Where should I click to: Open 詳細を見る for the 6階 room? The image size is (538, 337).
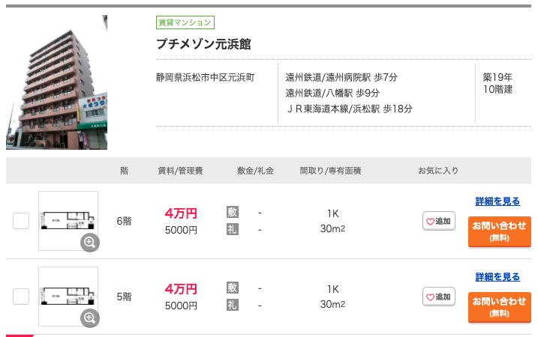[497, 201]
